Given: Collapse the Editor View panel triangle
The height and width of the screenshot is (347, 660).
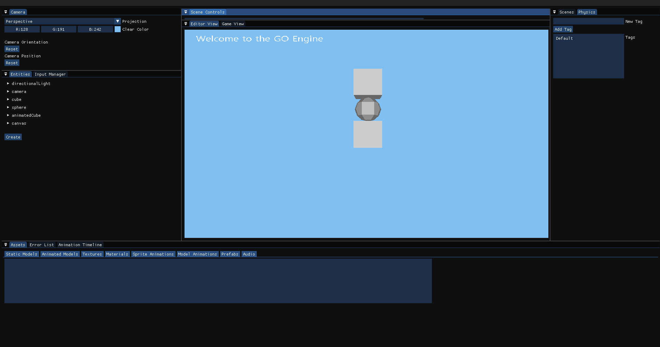Looking at the screenshot, I should click(x=186, y=24).
